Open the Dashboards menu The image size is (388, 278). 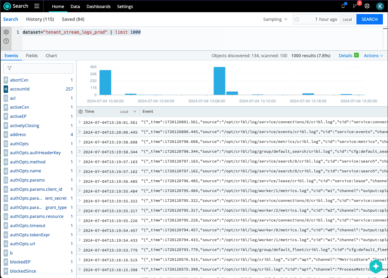coord(98,6)
